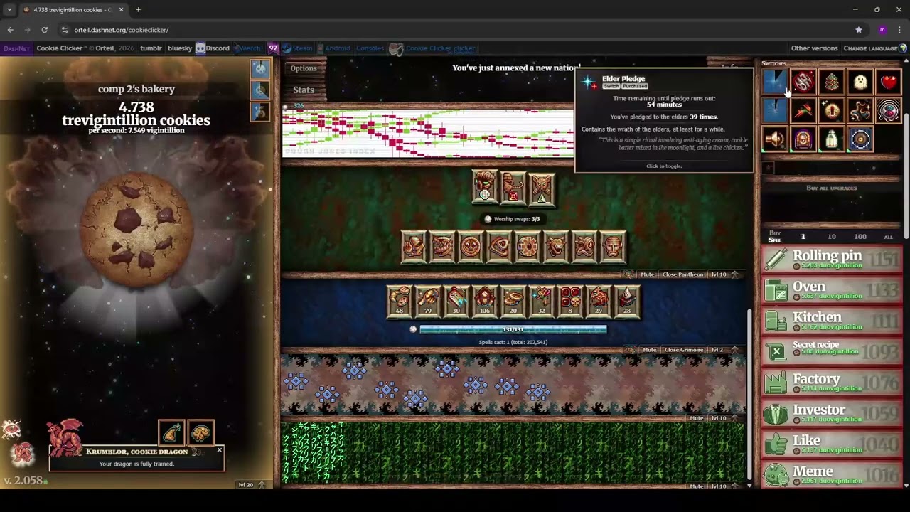The width and height of the screenshot is (910, 512).
Task: Toggle the Valentine's heart season switch
Action: tap(889, 82)
